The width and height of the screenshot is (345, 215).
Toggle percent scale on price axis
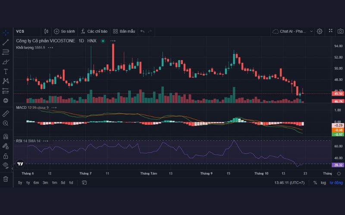[315, 183]
